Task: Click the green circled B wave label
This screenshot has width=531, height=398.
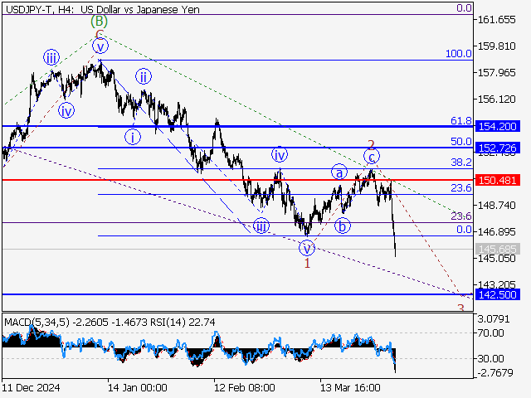Action: click(x=99, y=21)
